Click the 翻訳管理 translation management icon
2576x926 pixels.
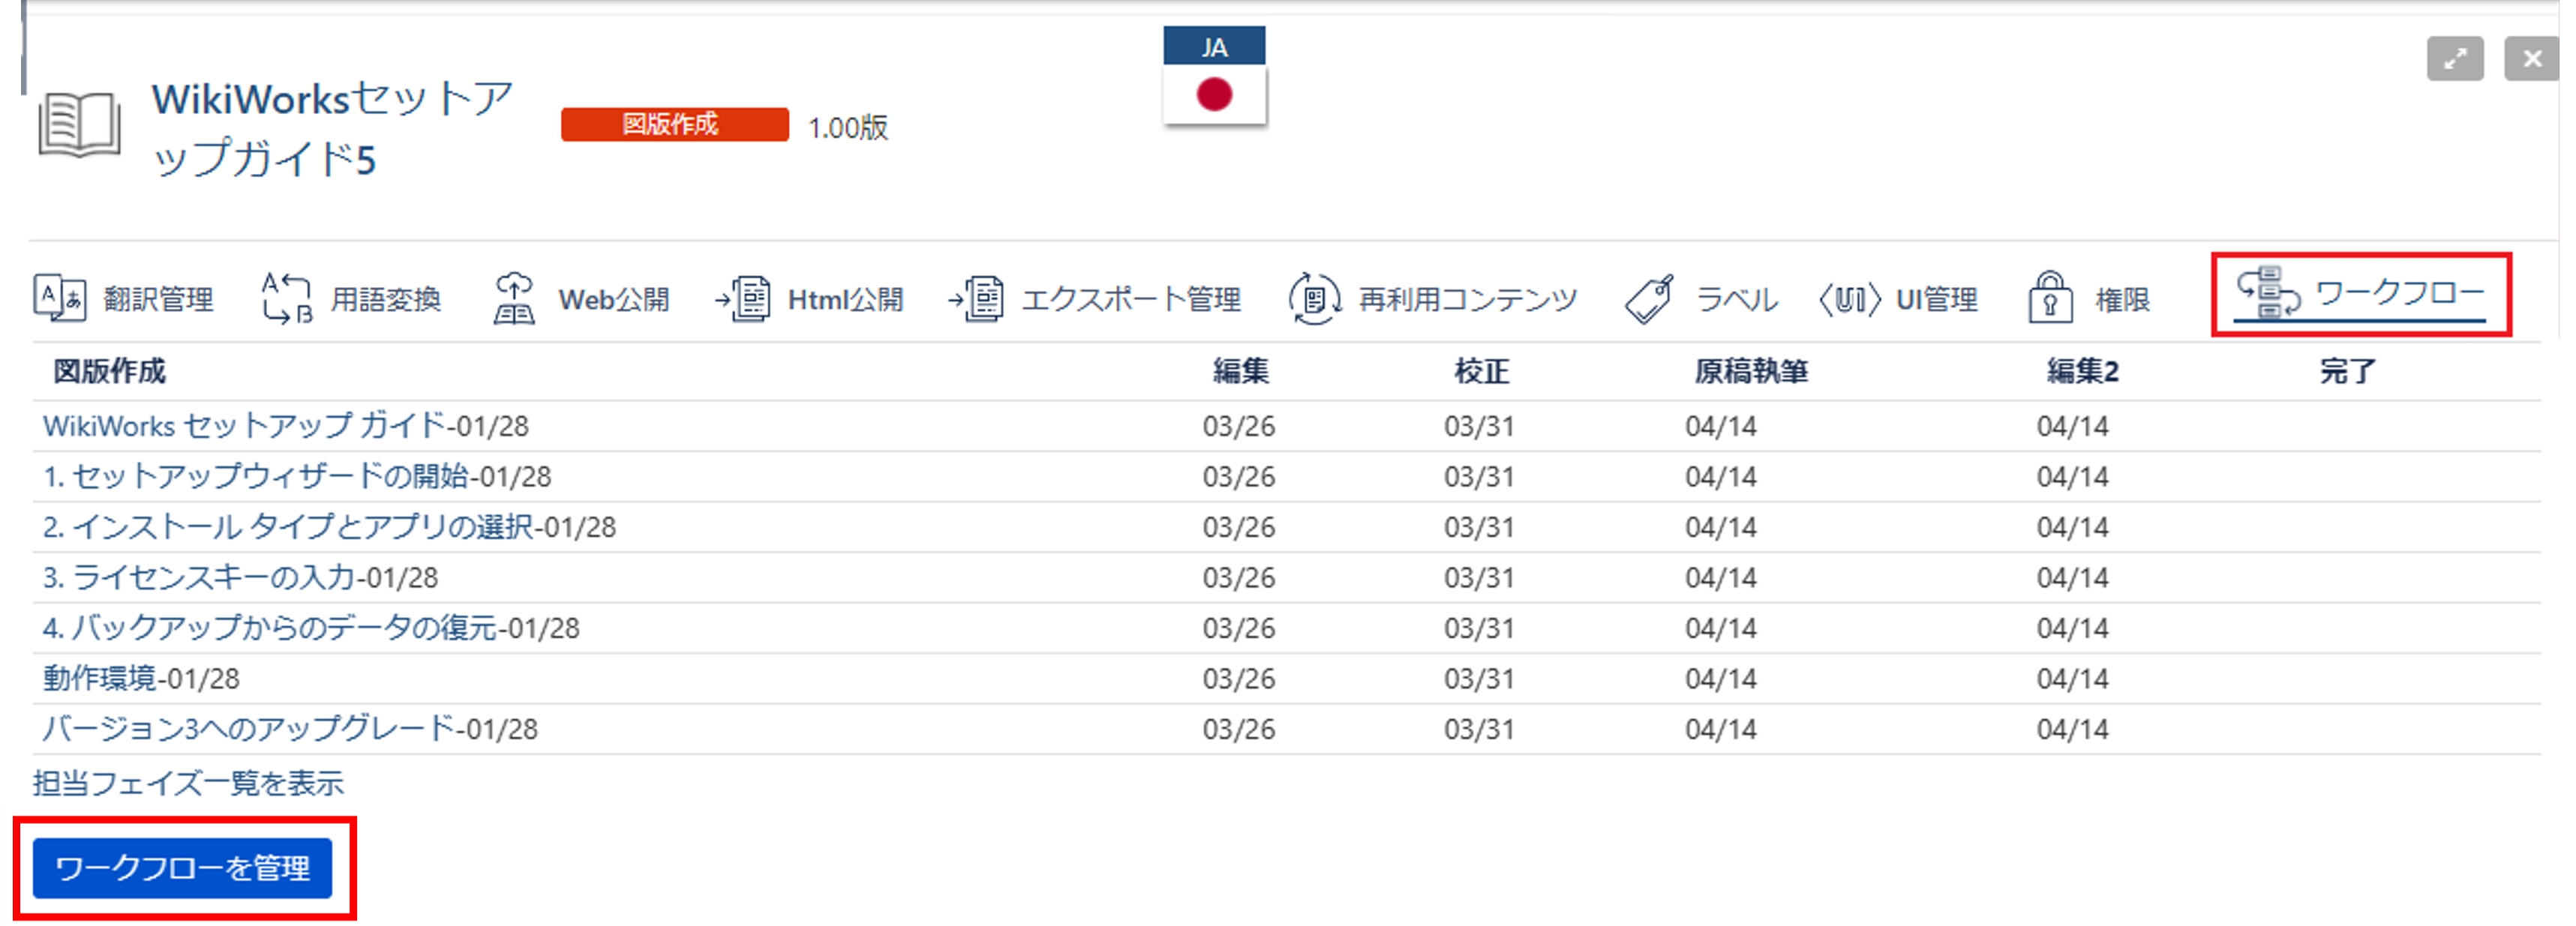(x=60, y=298)
